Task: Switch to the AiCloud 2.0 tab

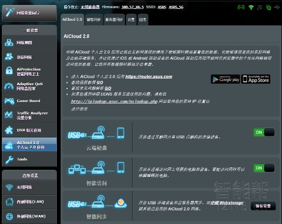Action: click(72, 19)
